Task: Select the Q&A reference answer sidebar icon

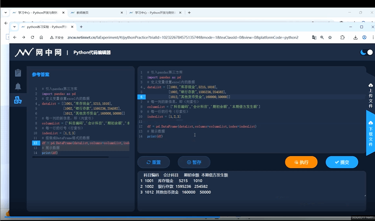Action: [18, 100]
